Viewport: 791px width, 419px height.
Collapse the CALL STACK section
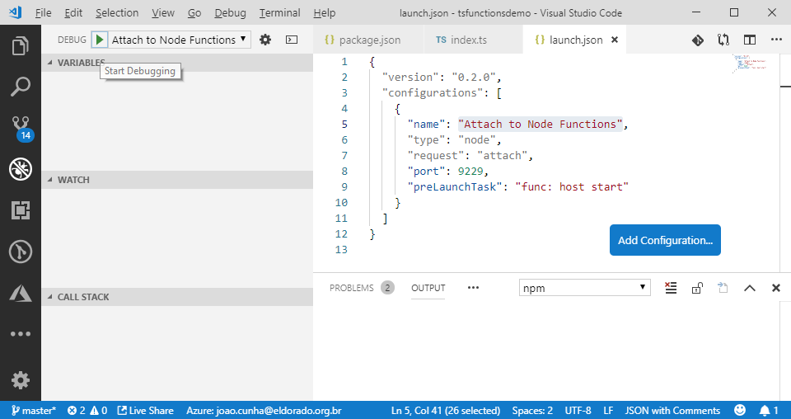[x=177, y=297]
